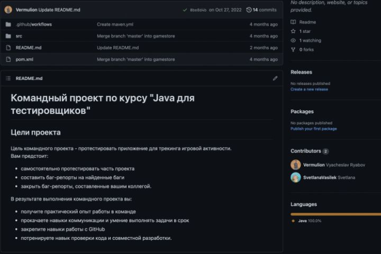Click Publish your first package link
The width and height of the screenshot is (381, 254).
(313, 129)
